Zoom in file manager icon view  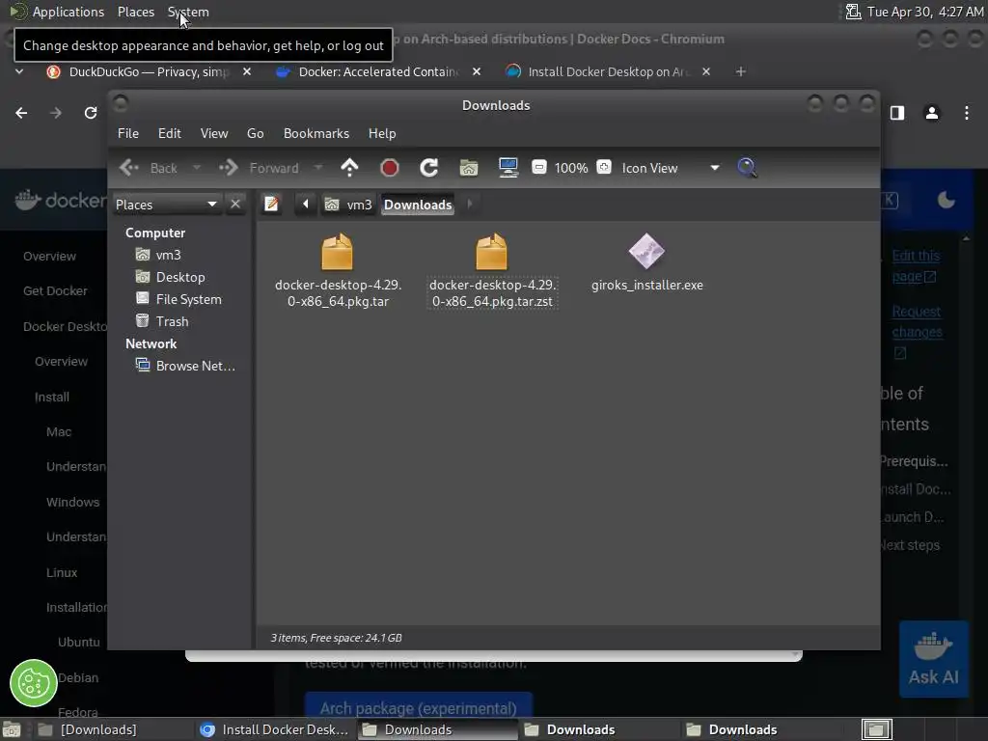pos(604,167)
